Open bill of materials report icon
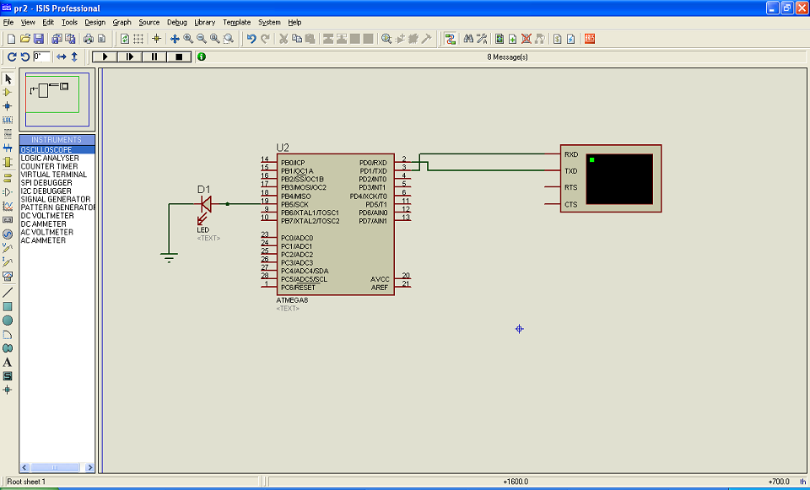The width and height of the screenshot is (810, 490). (x=558, y=39)
